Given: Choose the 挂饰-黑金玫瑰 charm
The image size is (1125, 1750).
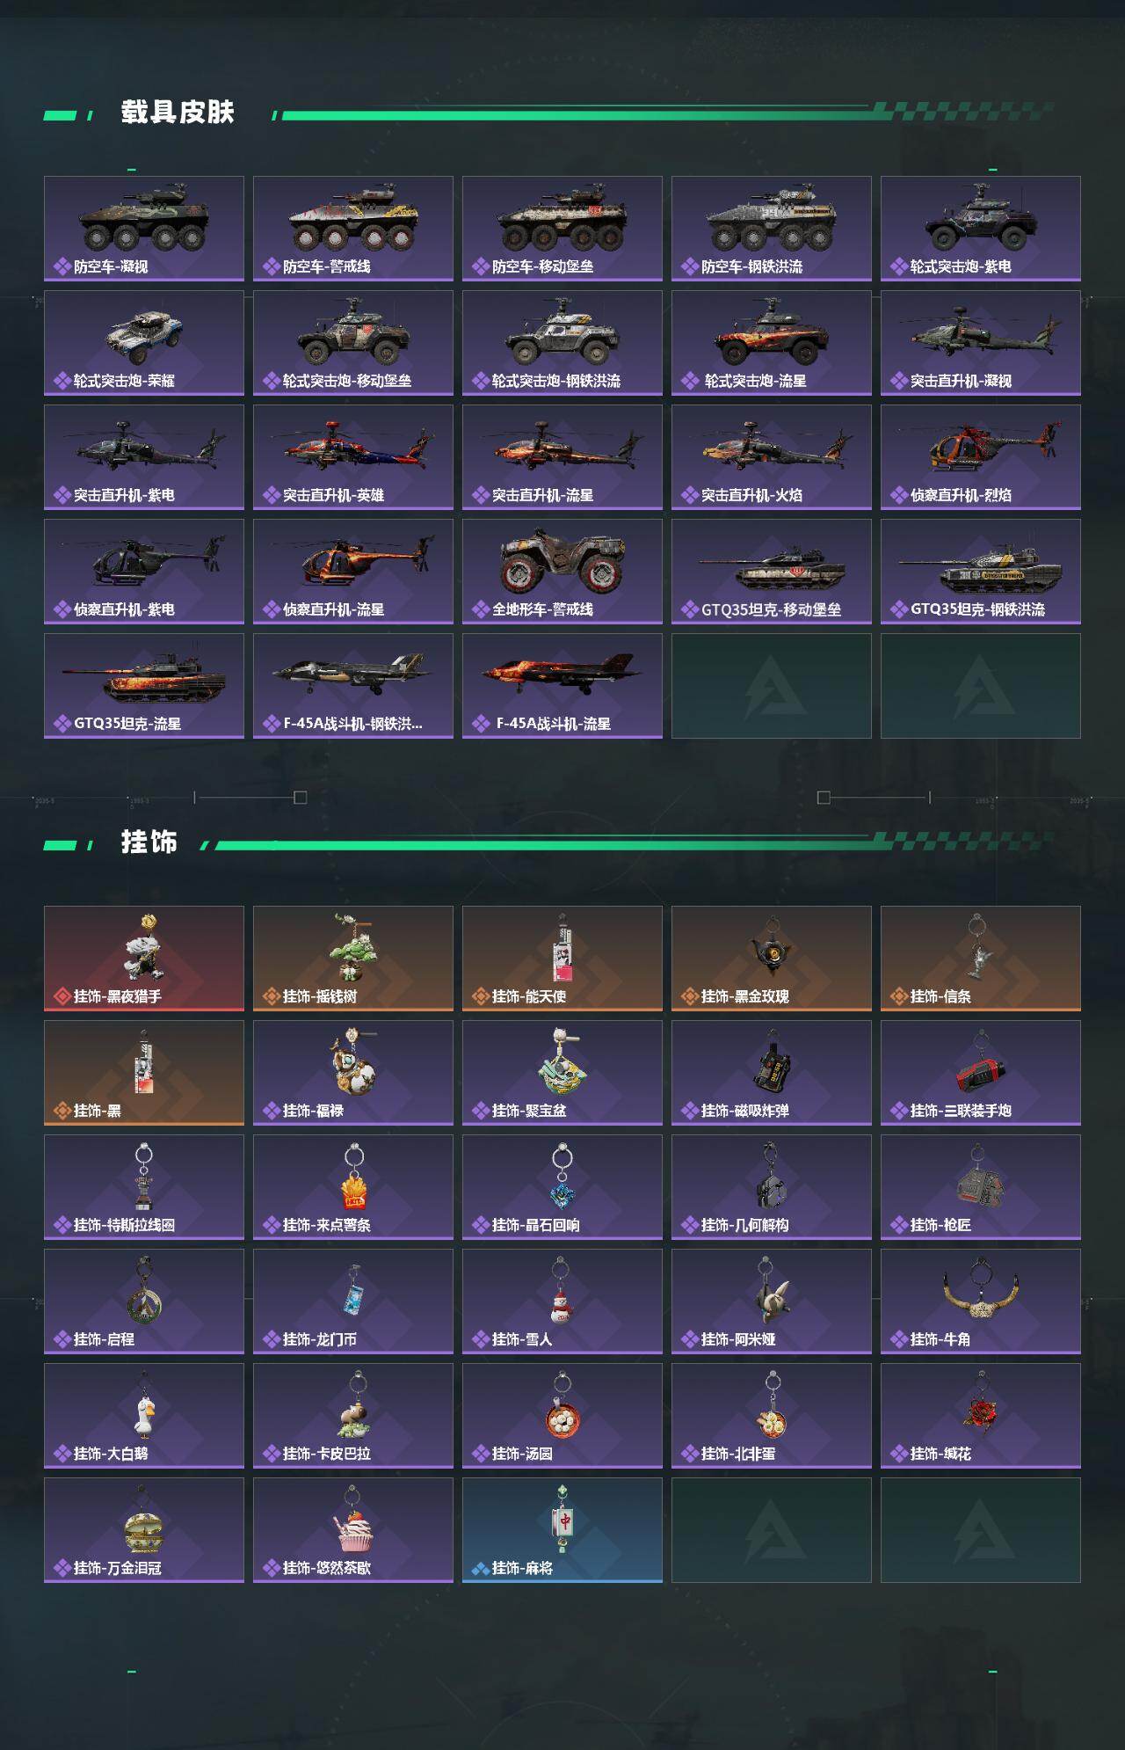Looking at the screenshot, I should pos(772,959).
